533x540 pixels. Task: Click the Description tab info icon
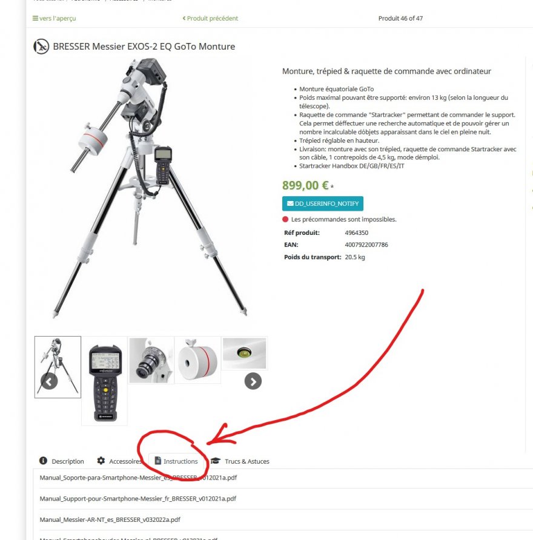(43, 461)
